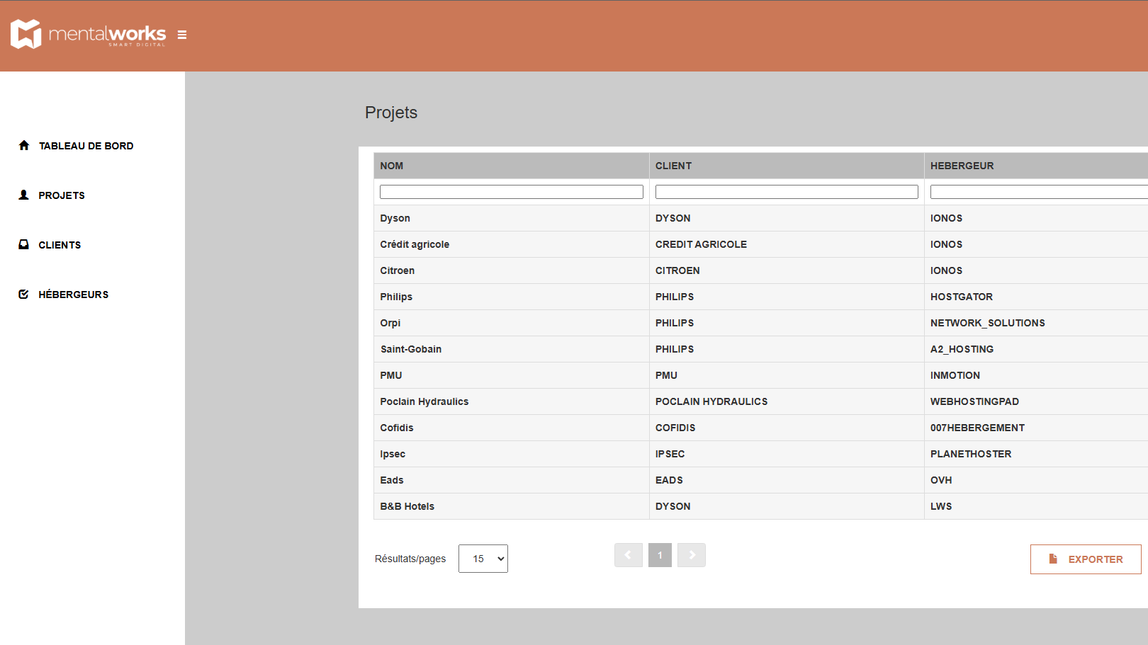
Task: Select the Cofidis project name
Action: pyautogui.click(x=397, y=428)
